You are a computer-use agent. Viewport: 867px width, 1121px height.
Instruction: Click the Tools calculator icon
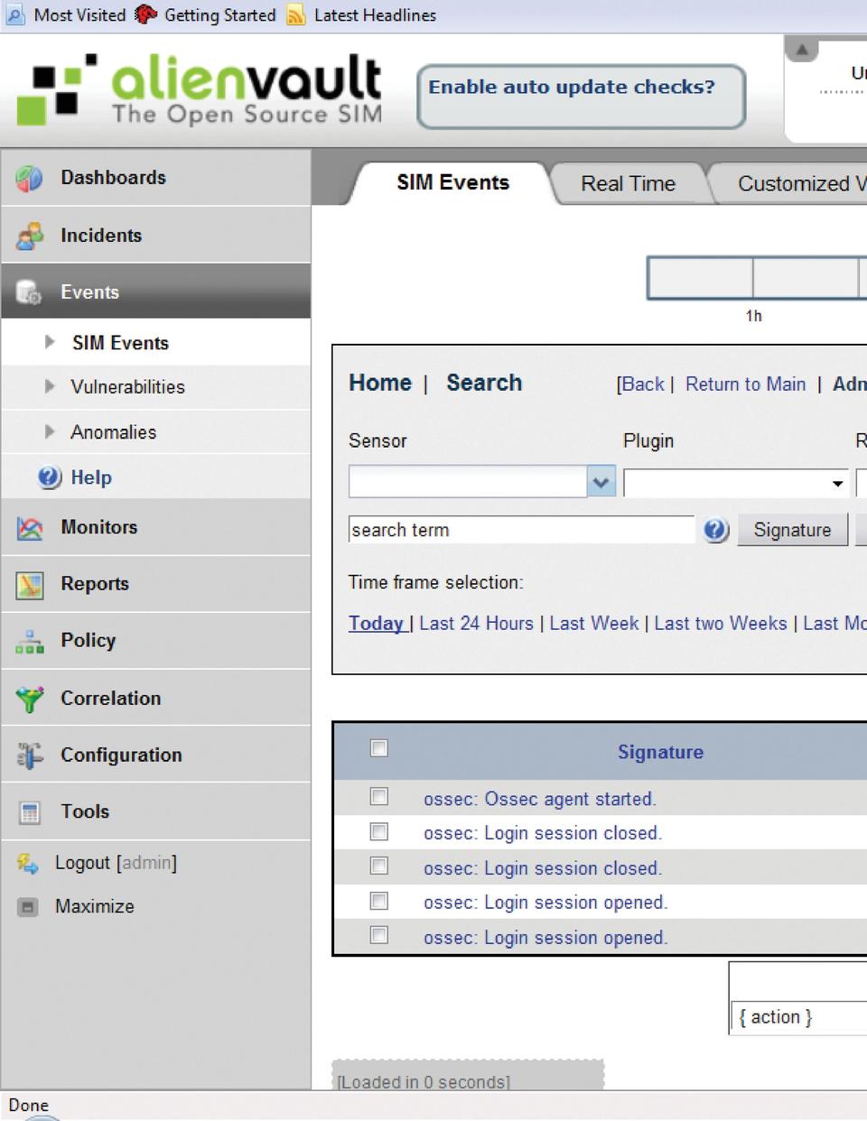(x=29, y=812)
